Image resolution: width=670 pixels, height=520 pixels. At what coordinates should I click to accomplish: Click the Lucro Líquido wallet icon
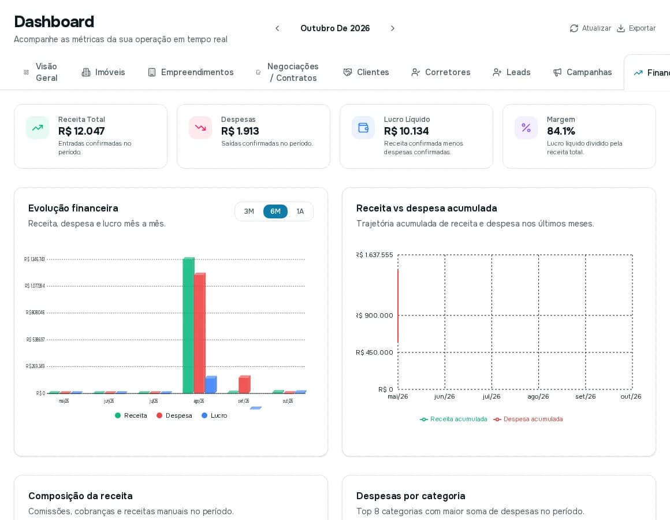[x=363, y=128]
